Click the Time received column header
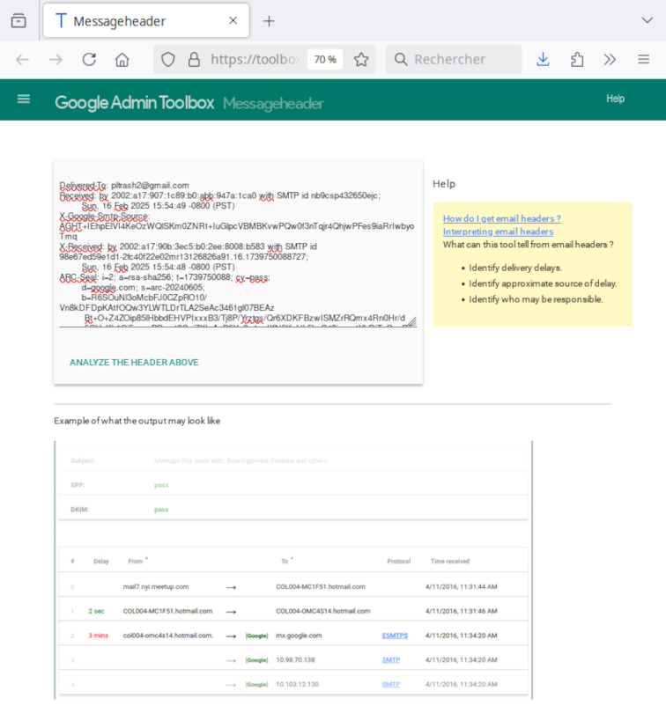 pos(449,562)
